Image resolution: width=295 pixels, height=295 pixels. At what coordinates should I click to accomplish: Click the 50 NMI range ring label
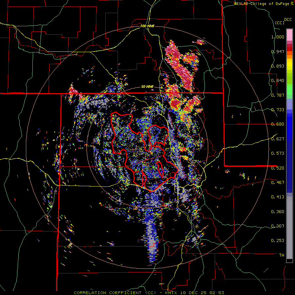[x=147, y=87]
